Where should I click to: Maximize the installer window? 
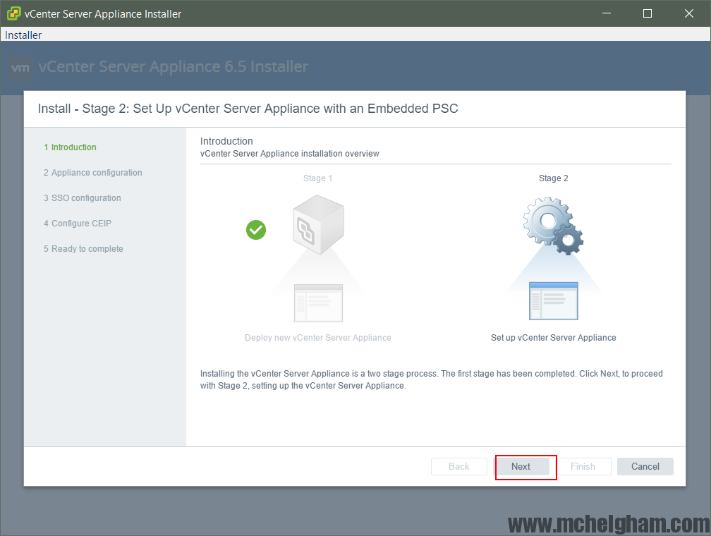(x=648, y=13)
